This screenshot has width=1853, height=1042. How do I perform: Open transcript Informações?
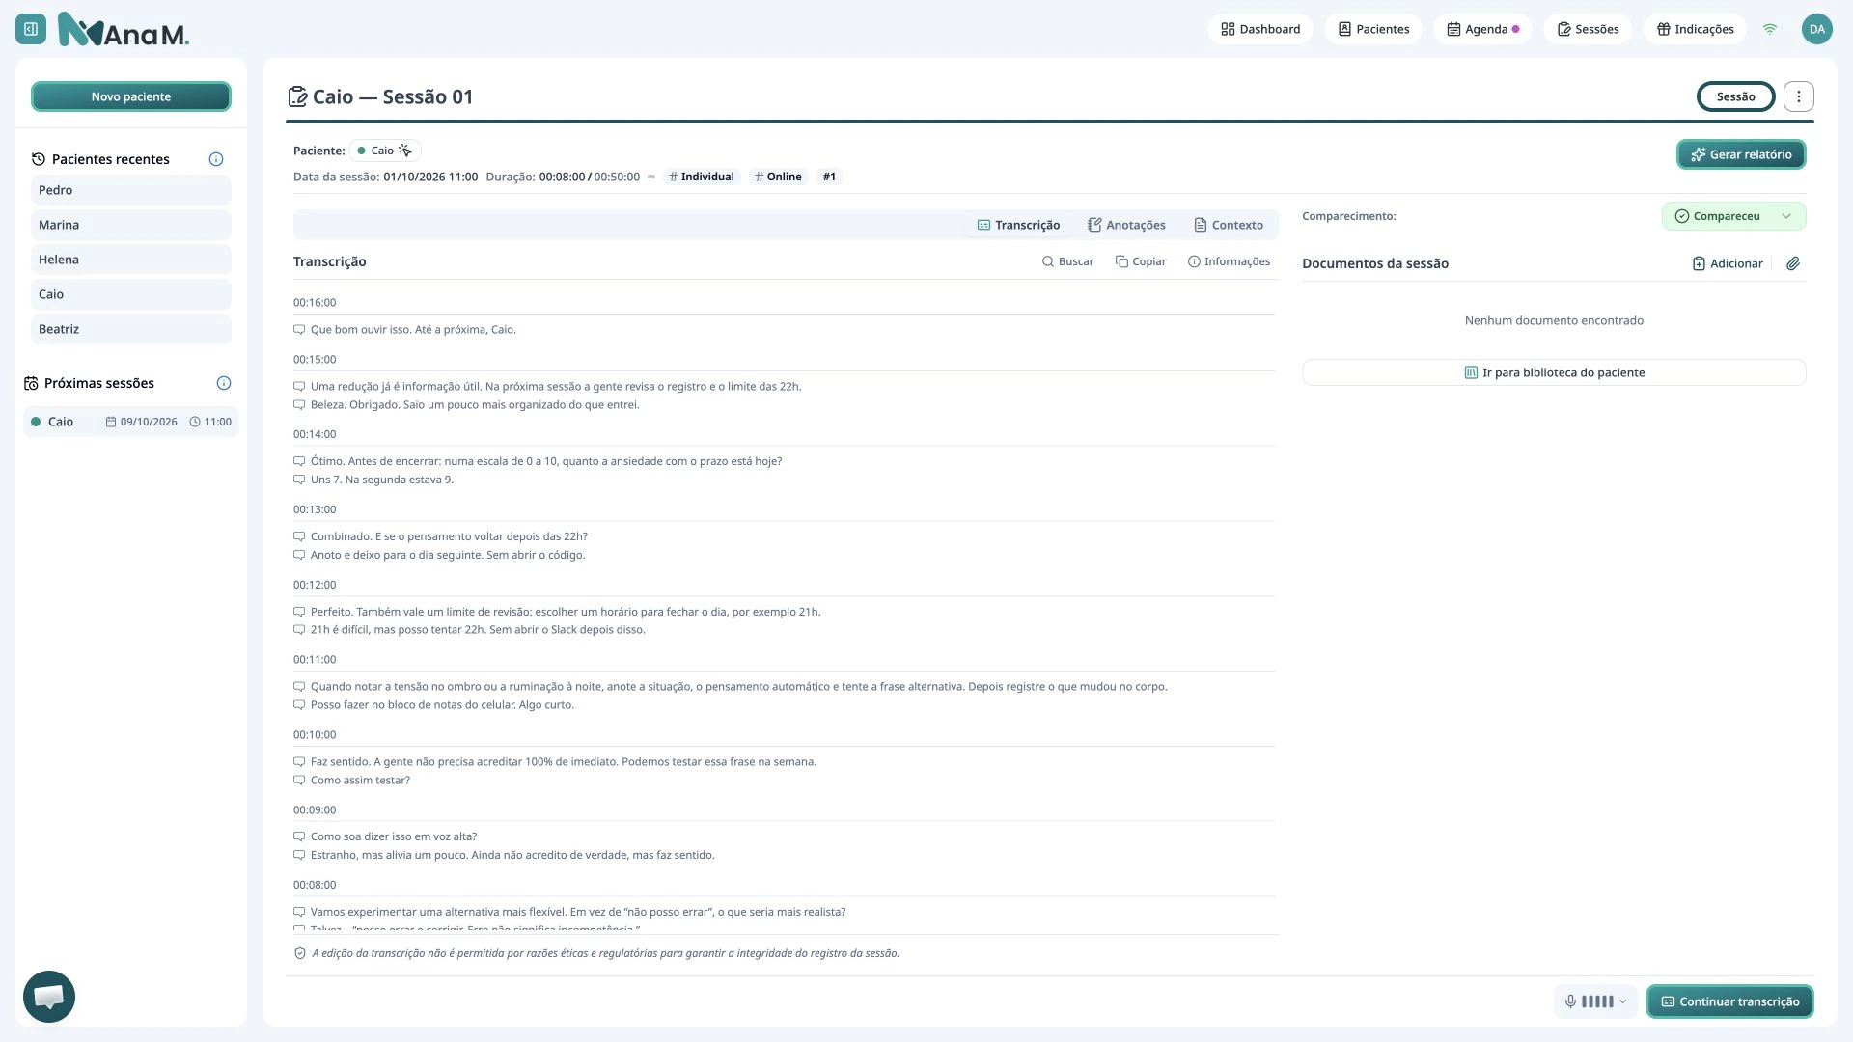coord(1229,261)
